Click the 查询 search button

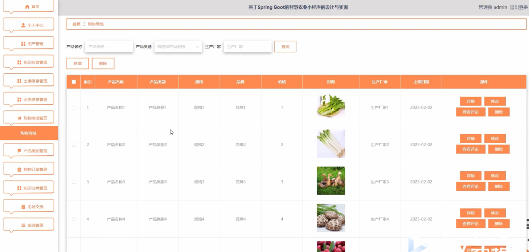(x=285, y=47)
